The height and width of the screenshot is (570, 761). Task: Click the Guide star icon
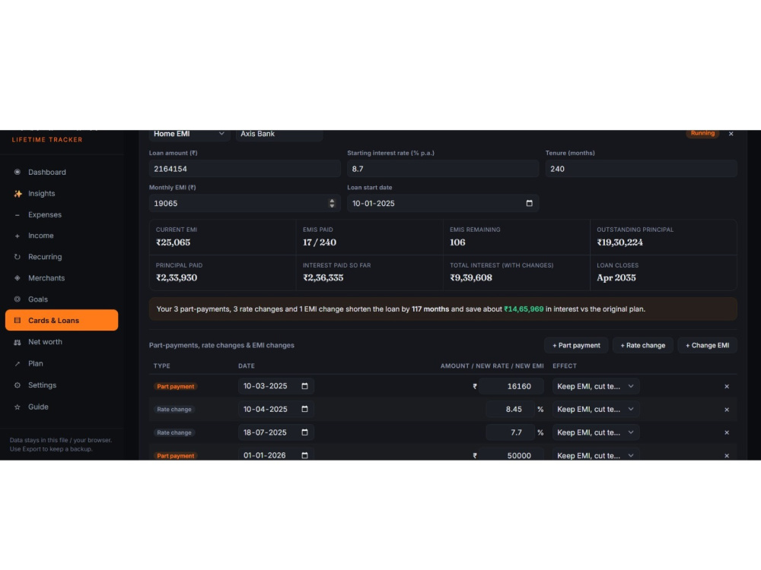pyautogui.click(x=18, y=407)
